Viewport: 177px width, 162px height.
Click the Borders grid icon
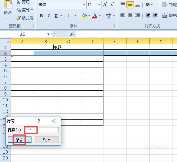[70, 16]
